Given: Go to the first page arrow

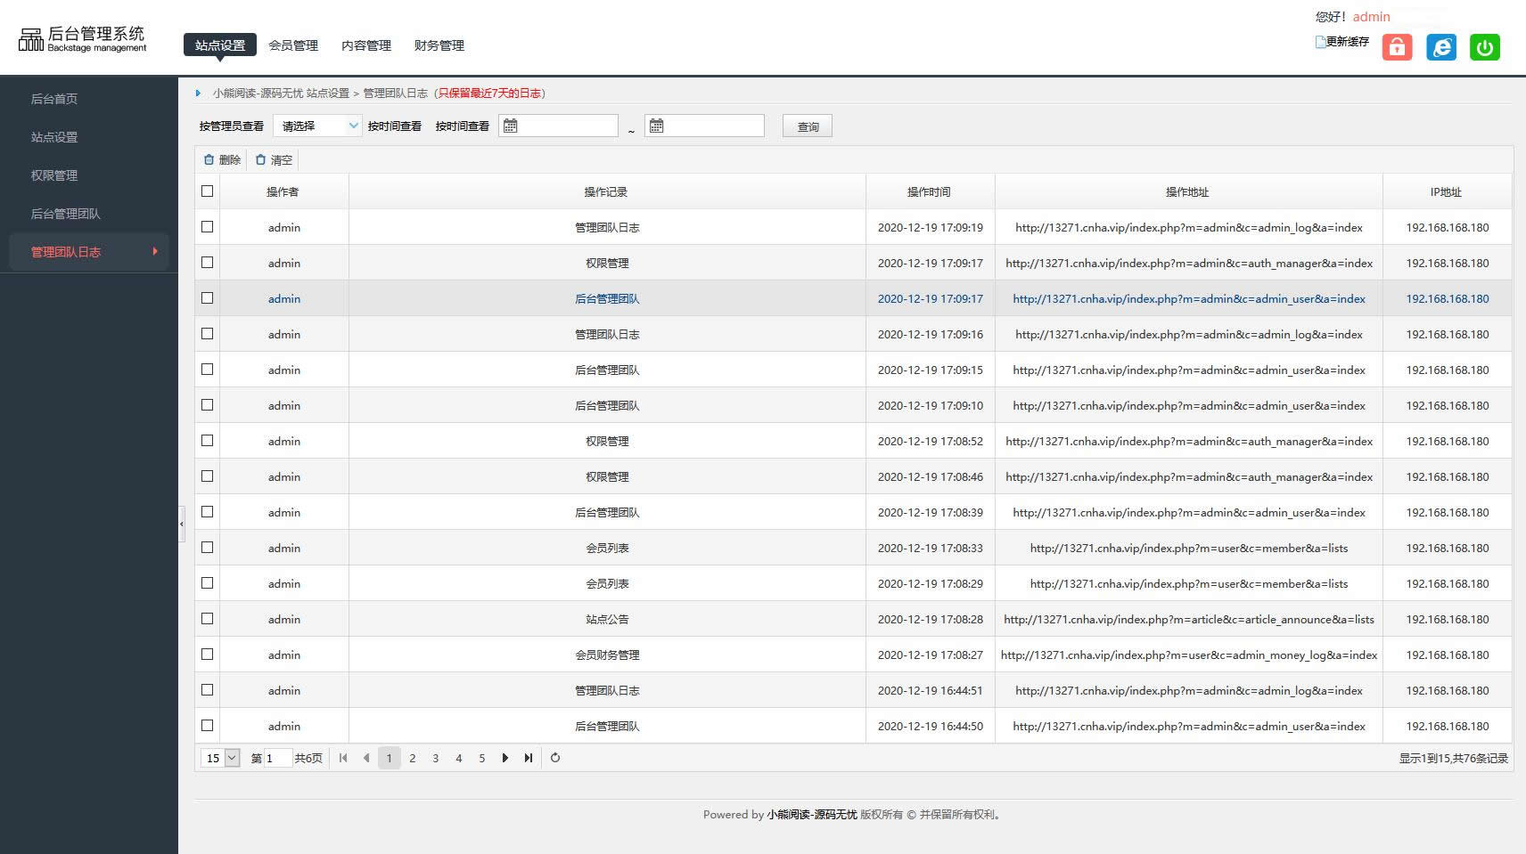Looking at the screenshot, I should [x=343, y=758].
